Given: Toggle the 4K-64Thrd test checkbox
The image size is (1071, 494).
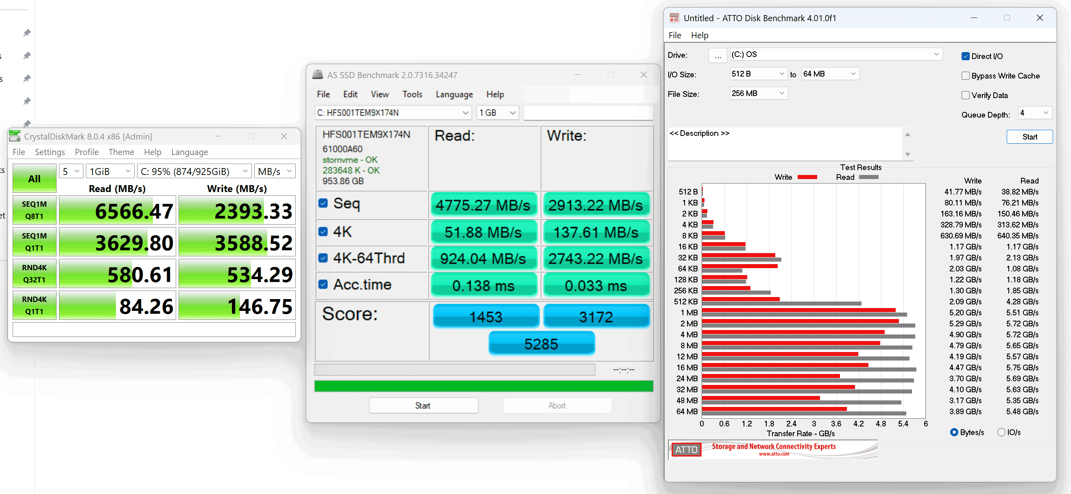Looking at the screenshot, I should point(323,258).
